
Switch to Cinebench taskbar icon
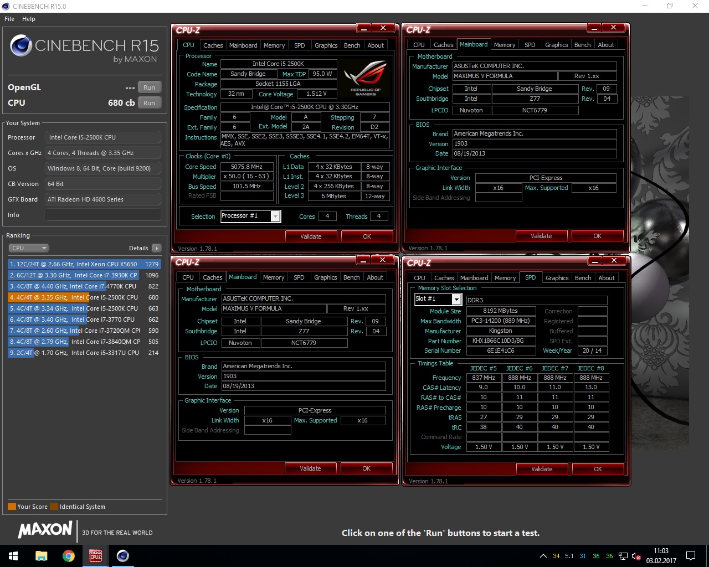122,556
